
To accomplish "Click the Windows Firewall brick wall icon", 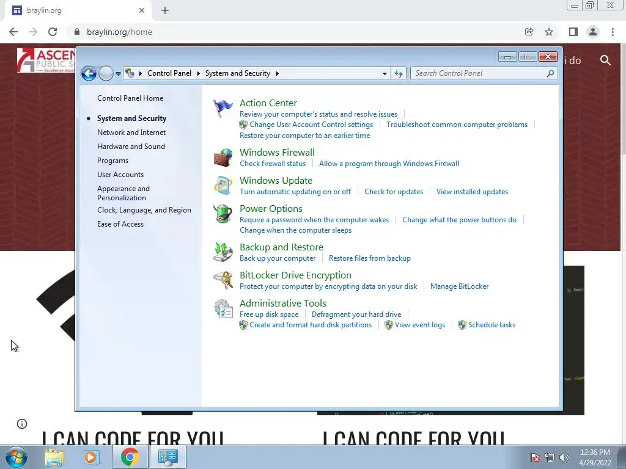I will [223, 158].
